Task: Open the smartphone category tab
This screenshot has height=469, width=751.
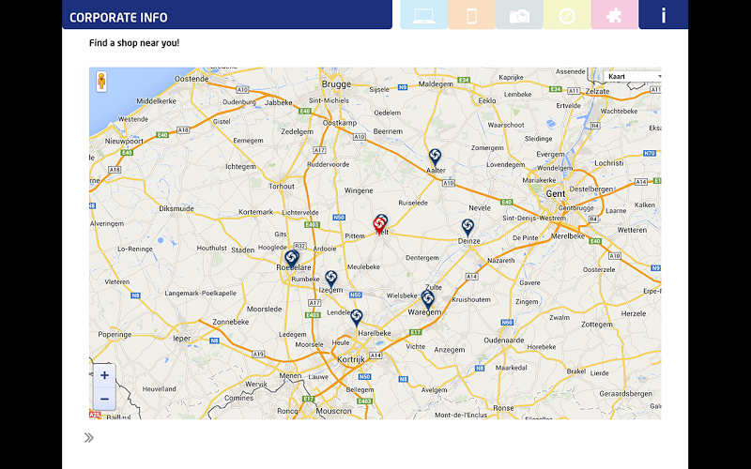Action: [472, 15]
